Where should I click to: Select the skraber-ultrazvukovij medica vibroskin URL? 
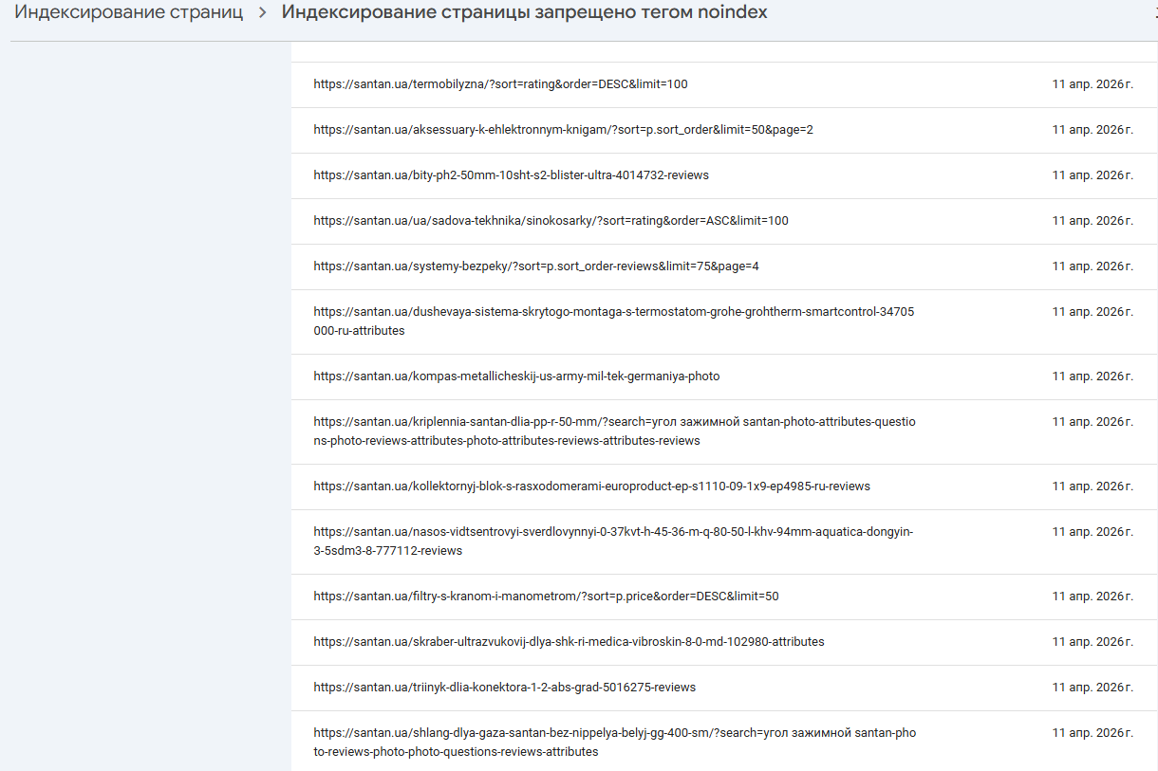[570, 642]
